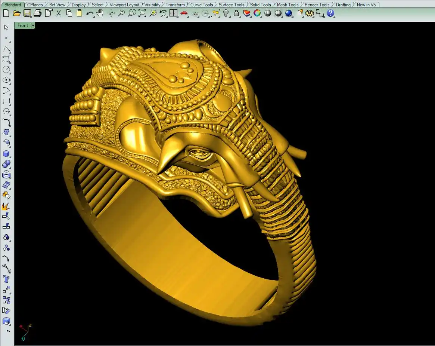Expand the sidebar overflow chevron
The height and width of the screenshot is (346, 435).
pos(8,331)
